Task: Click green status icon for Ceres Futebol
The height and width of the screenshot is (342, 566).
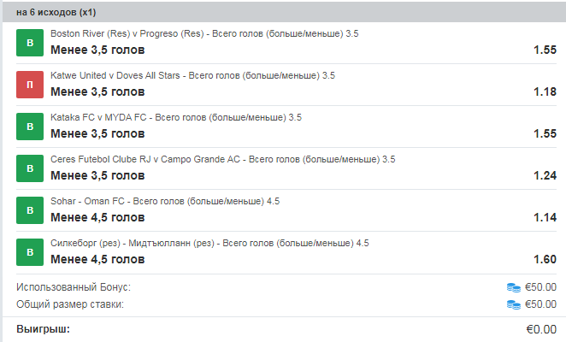Action: click(30, 168)
